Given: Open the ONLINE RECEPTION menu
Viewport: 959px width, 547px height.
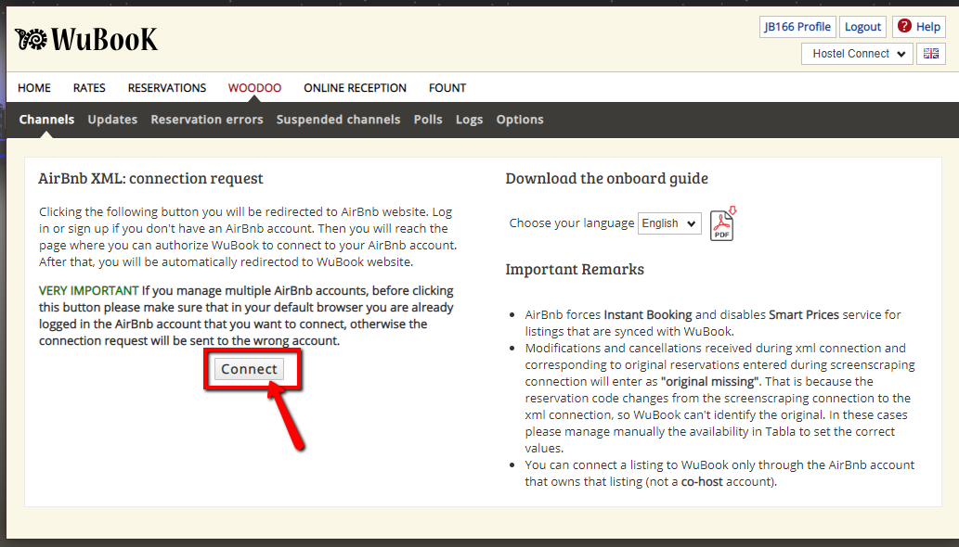Looking at the screenshot, I should click(355, 88).
